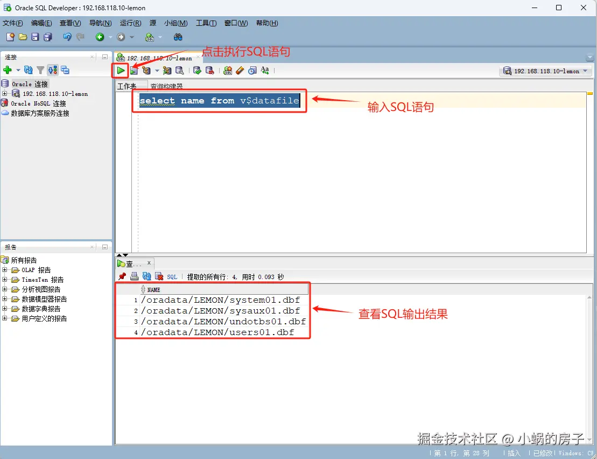
Task: Open the 文件(F) menu
Action: point(12,23)
